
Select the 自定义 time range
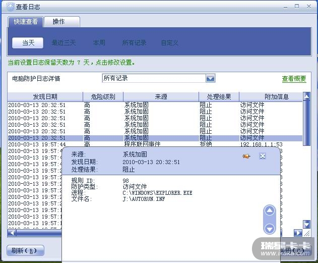click(169, 43)
